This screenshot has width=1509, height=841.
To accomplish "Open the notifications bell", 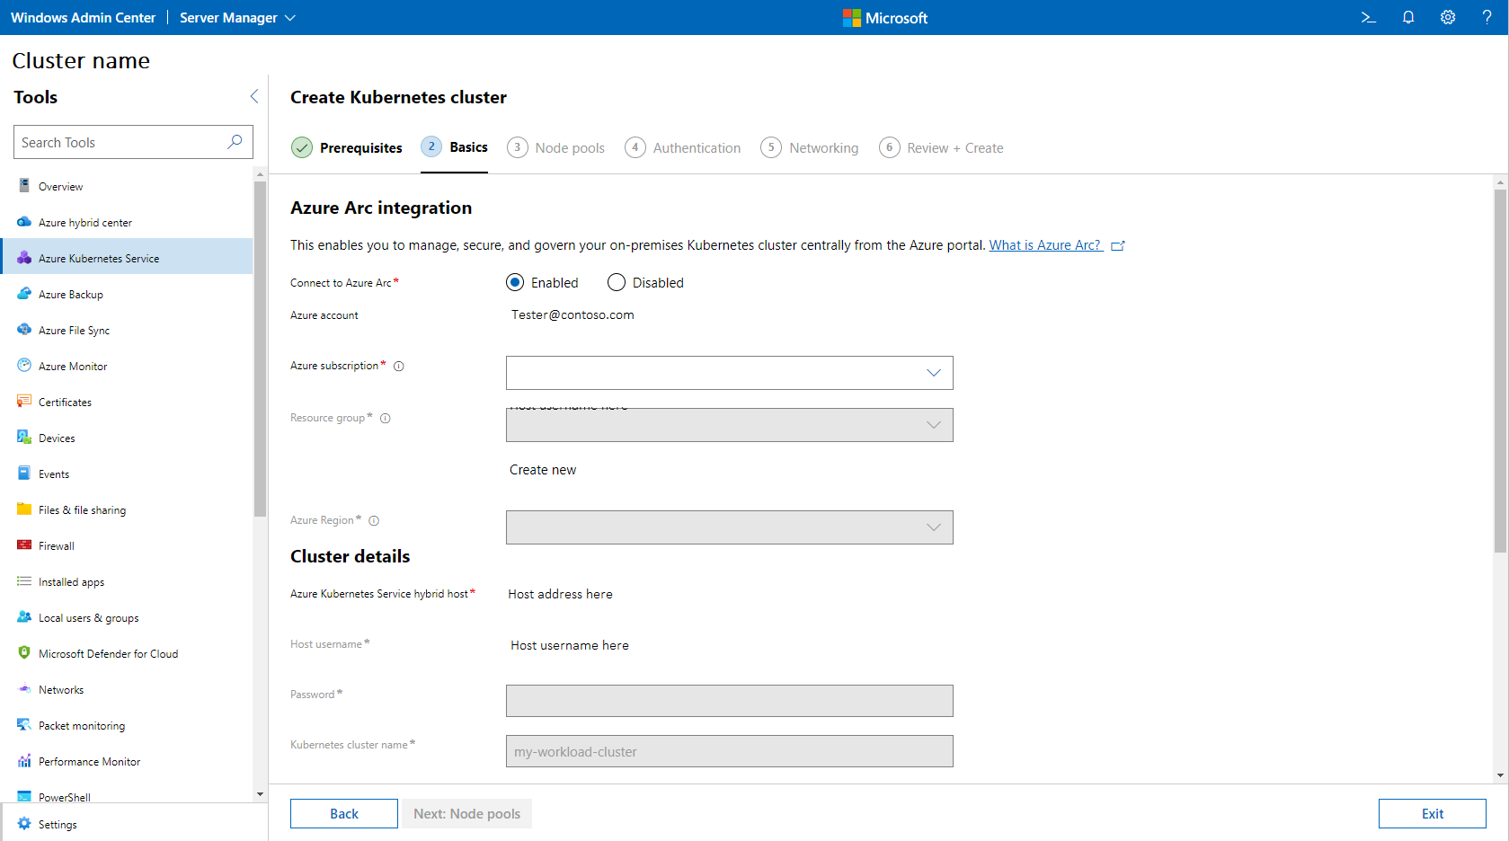I will tap(1408, 17).
